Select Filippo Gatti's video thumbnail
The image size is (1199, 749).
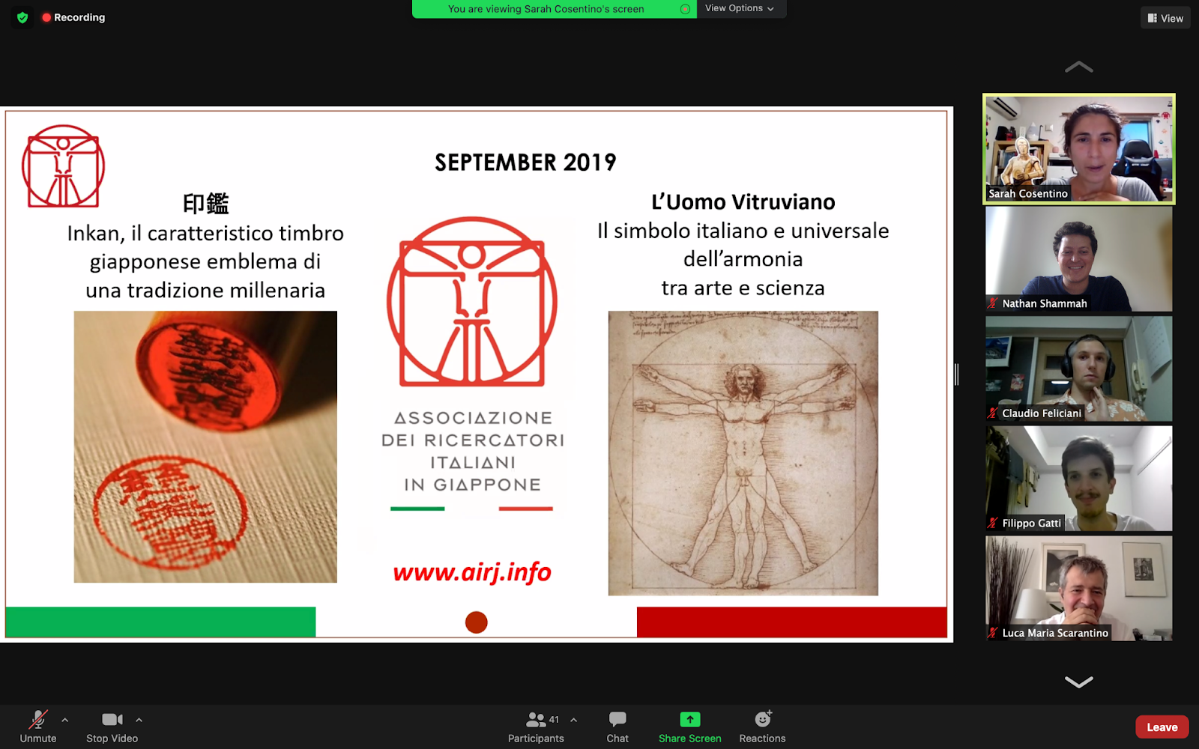pos(1079,479)
